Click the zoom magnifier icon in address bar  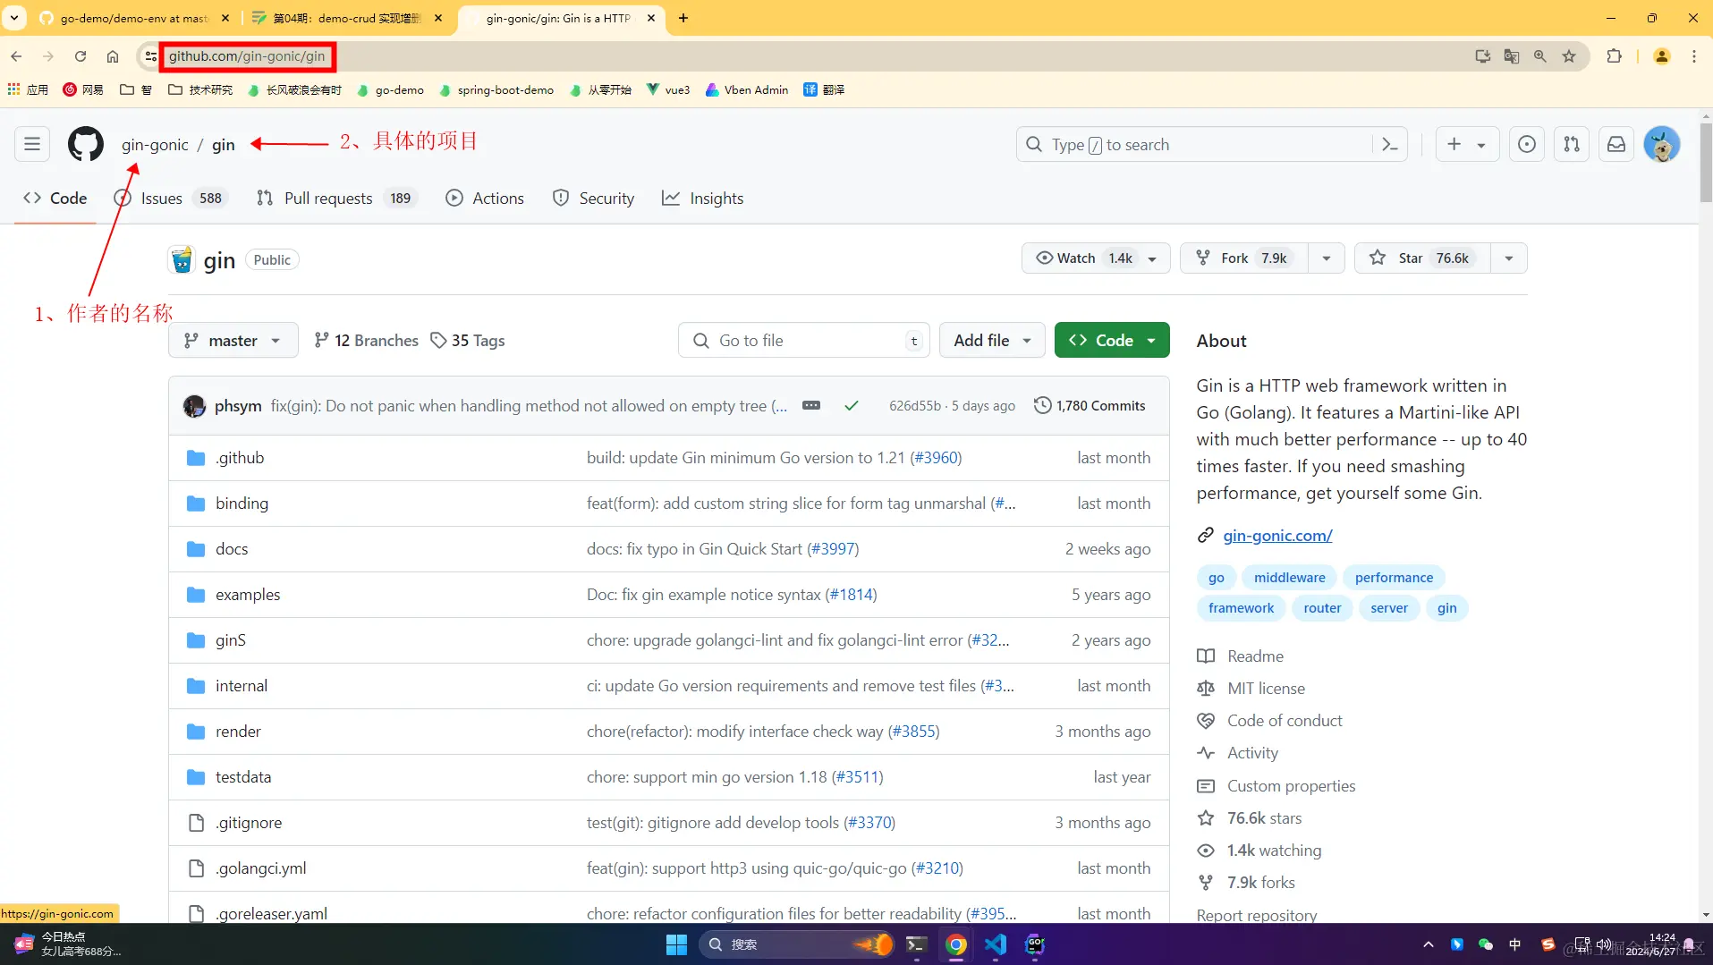pos(1540,56)
